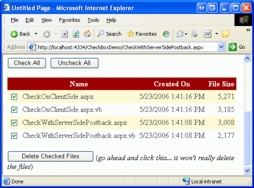The width and height of the screenshot is (254, 188).
Task: Open the Edit with Word dropdown arrow
Action: [x=216, y=34]
